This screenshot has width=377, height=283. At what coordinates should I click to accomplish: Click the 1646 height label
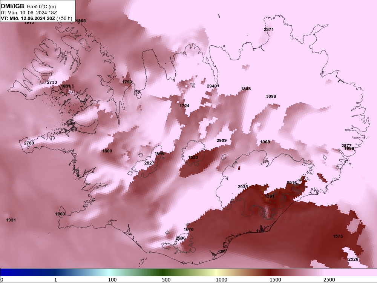pos(159,153)
